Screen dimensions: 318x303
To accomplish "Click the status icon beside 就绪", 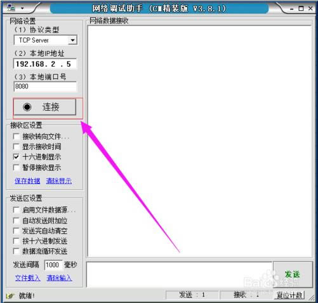I will pos(10,296).
